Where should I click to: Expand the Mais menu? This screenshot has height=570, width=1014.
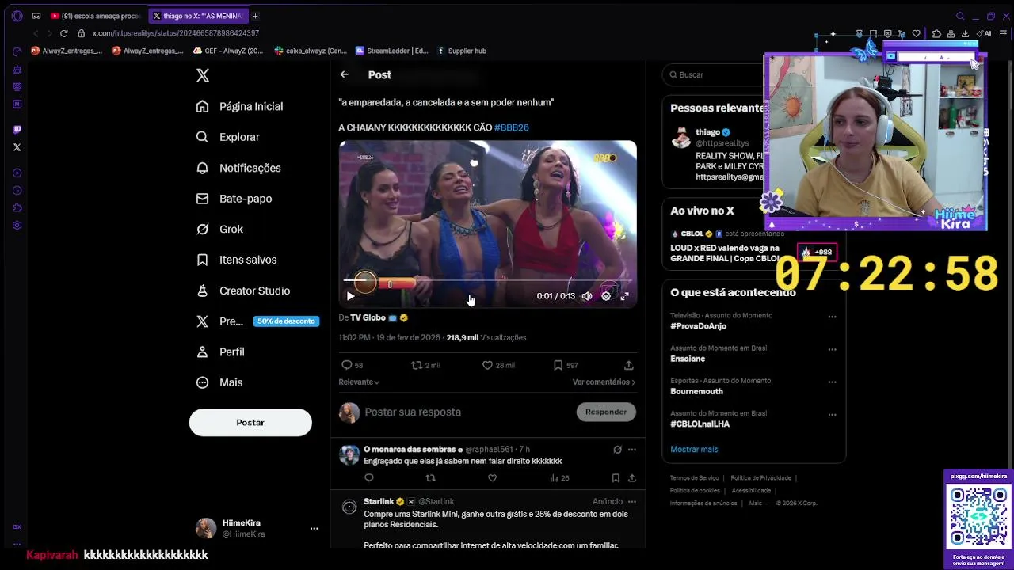tap(219, 382)
